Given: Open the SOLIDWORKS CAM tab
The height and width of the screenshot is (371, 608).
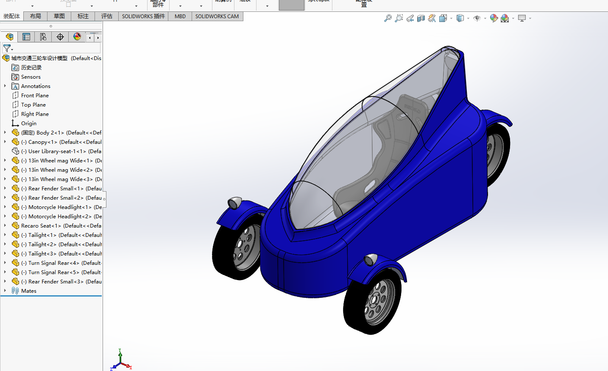Looking at the screenshot, I should (x=217, y=16).
